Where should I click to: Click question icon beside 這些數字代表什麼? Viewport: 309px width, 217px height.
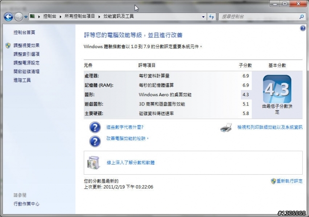(x=95, y=127)
